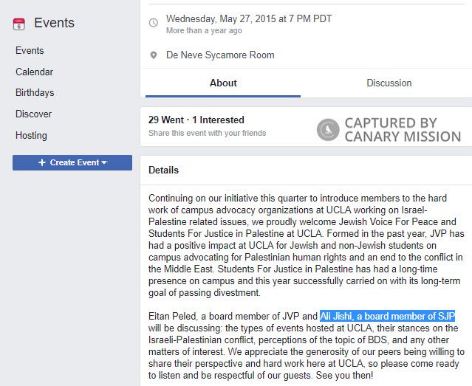This screenshot has height=386, width=472.
Task: Click the highlighted Ali Jishi text
Action: click(387, 316)
